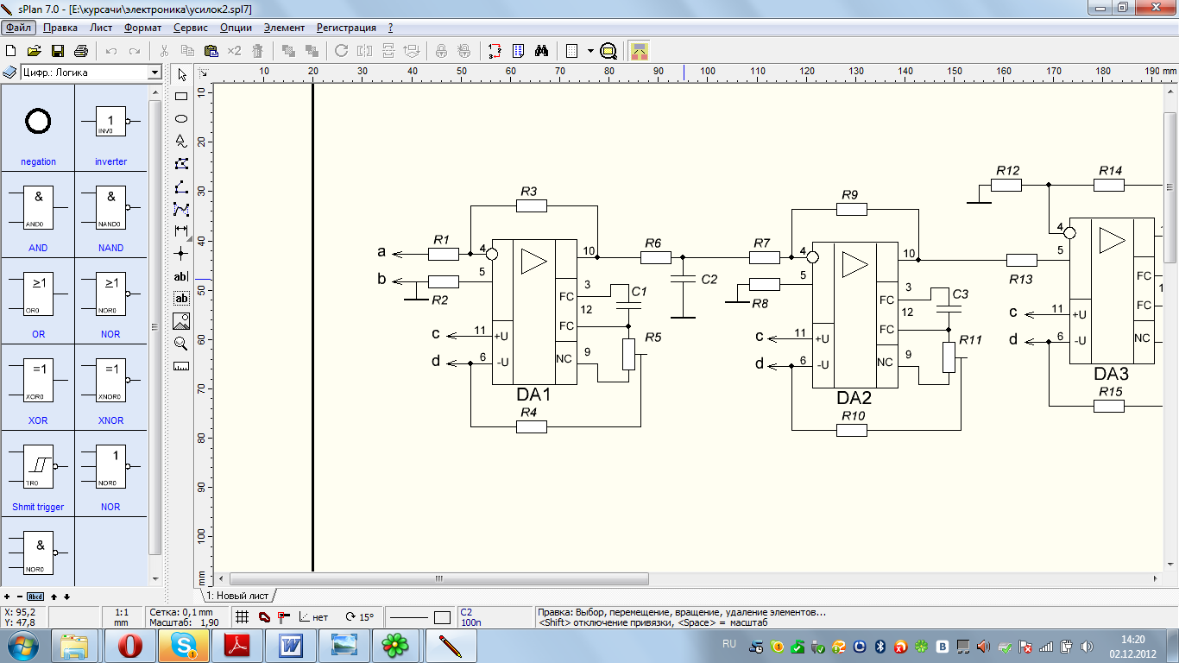Image resolution: width=1179 pixels, height=663 pixels.
Task: Click the Paste clipboard icon
Action: [211, 50]
